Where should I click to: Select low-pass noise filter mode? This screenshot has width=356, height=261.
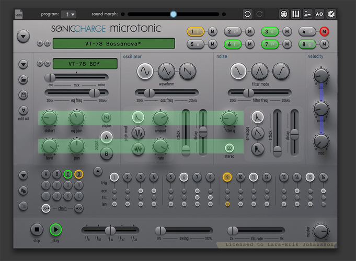(238, 72)
